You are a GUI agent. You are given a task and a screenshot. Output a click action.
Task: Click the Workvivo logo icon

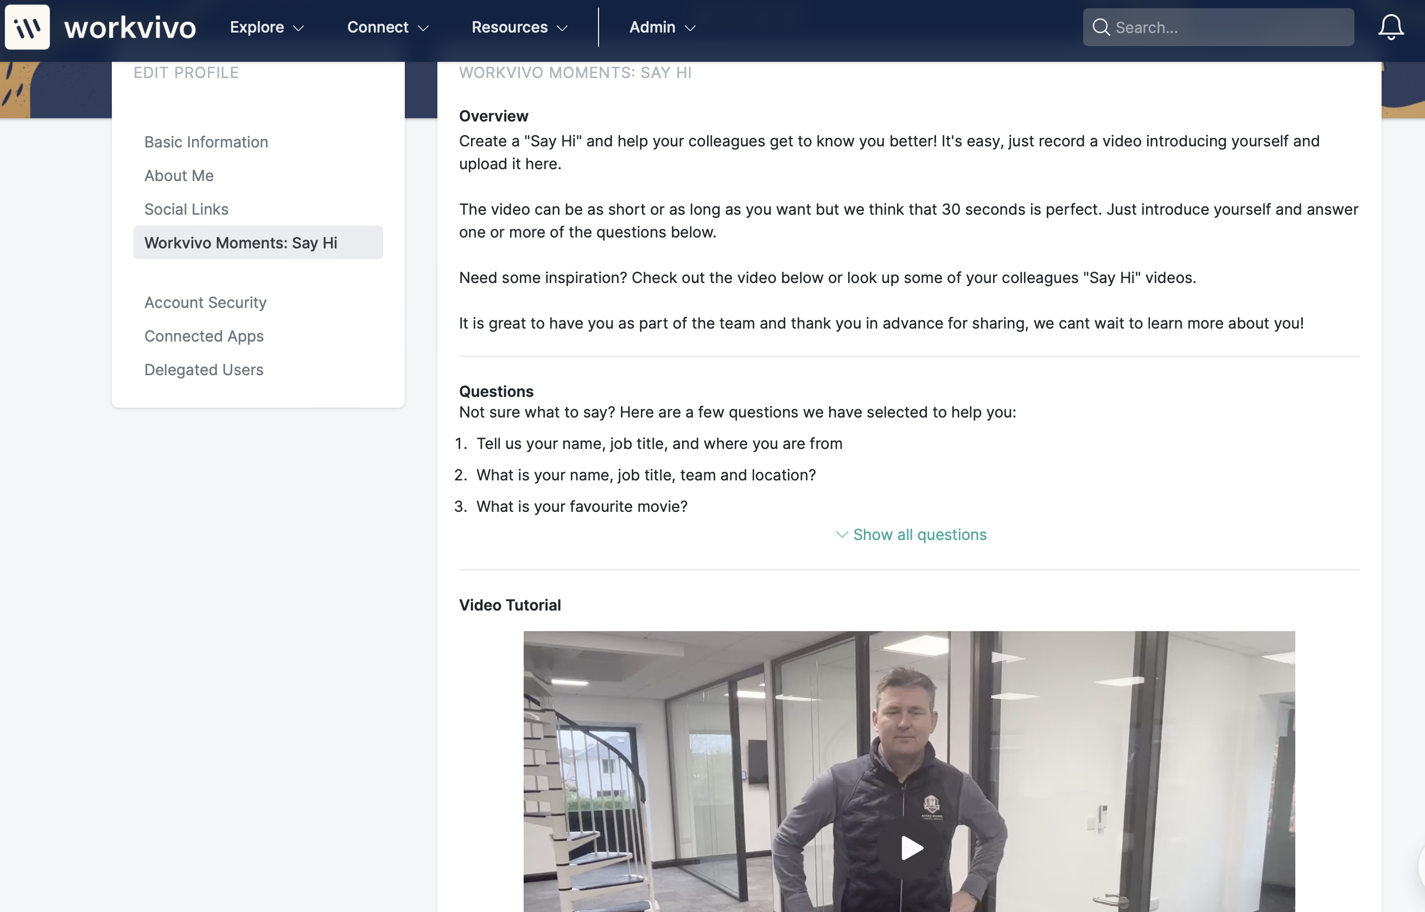(x=27, y=27)
